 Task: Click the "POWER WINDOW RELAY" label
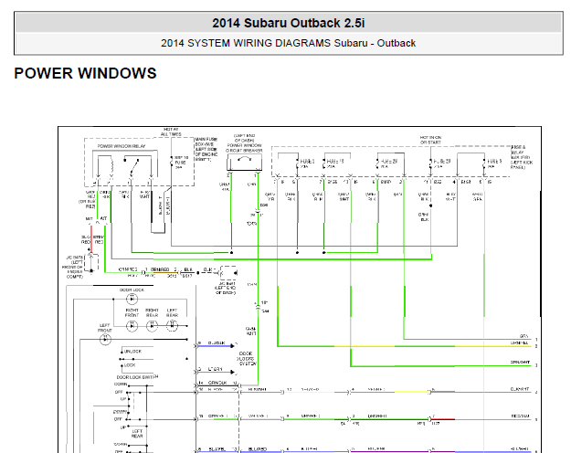pos(122,146)
